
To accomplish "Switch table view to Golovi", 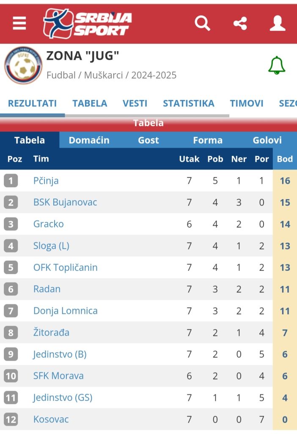I will (267, 140).
